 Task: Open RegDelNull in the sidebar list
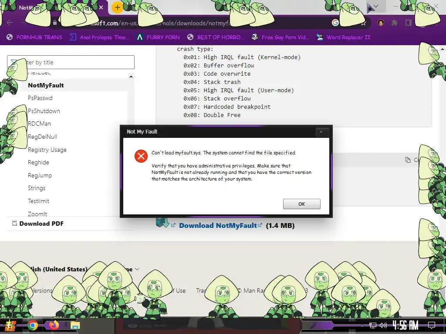click(42, 137)
